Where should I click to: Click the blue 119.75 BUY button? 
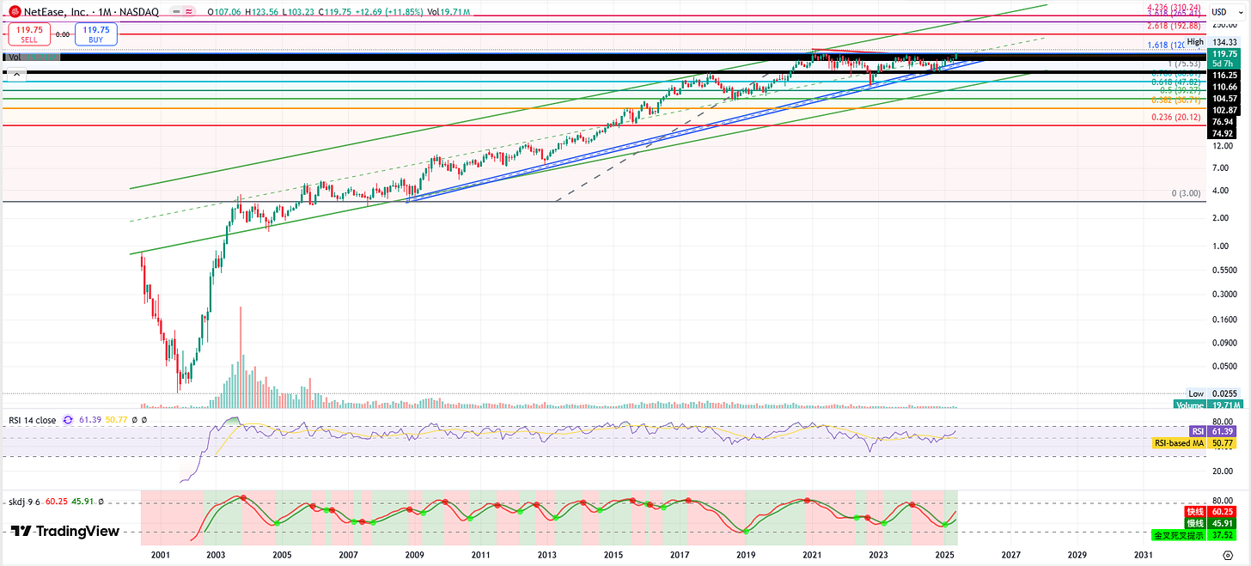[x=95, y=34]
